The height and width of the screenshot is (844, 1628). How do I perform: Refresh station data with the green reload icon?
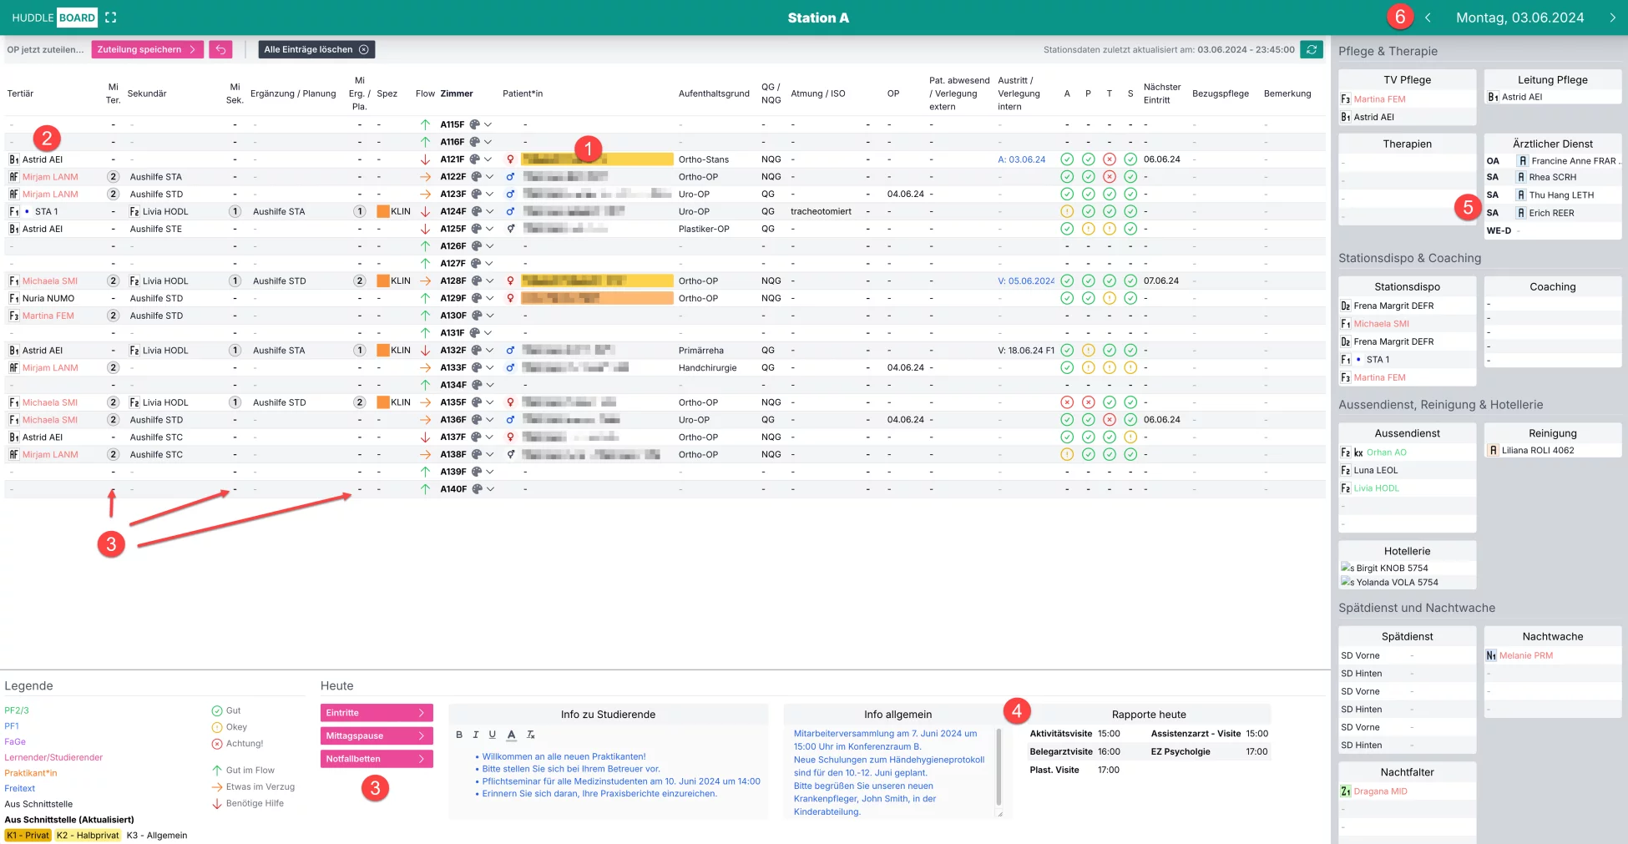[1311, 49]
